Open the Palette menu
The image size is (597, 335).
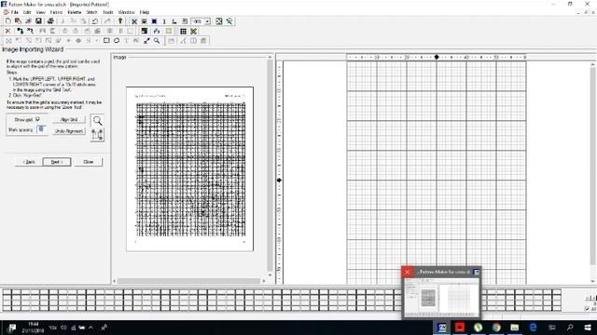click(75, 12)
